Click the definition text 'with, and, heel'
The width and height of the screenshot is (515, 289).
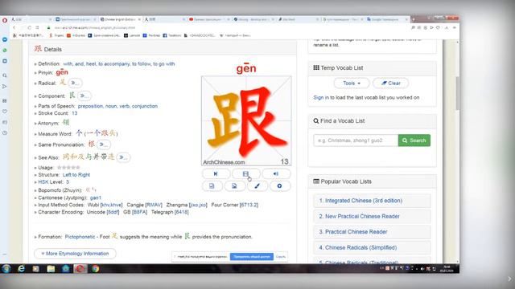(80, 64)
